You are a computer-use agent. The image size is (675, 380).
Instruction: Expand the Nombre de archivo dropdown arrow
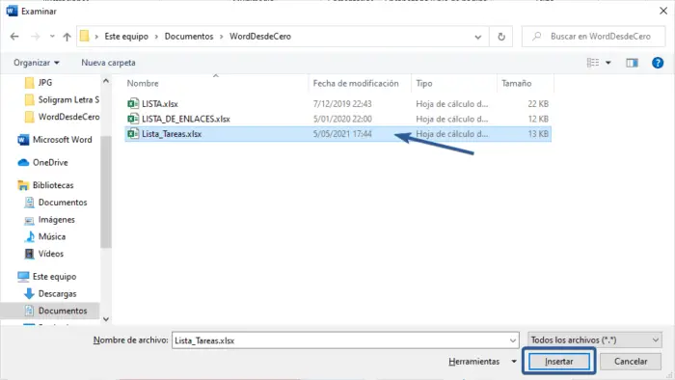tap(513, 340)
